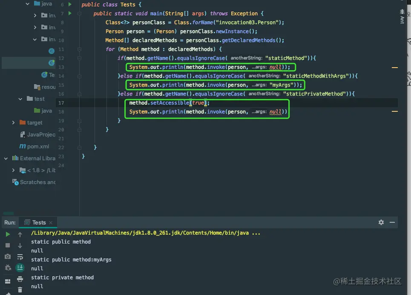Click warning stripe mark for line 13

395,68
